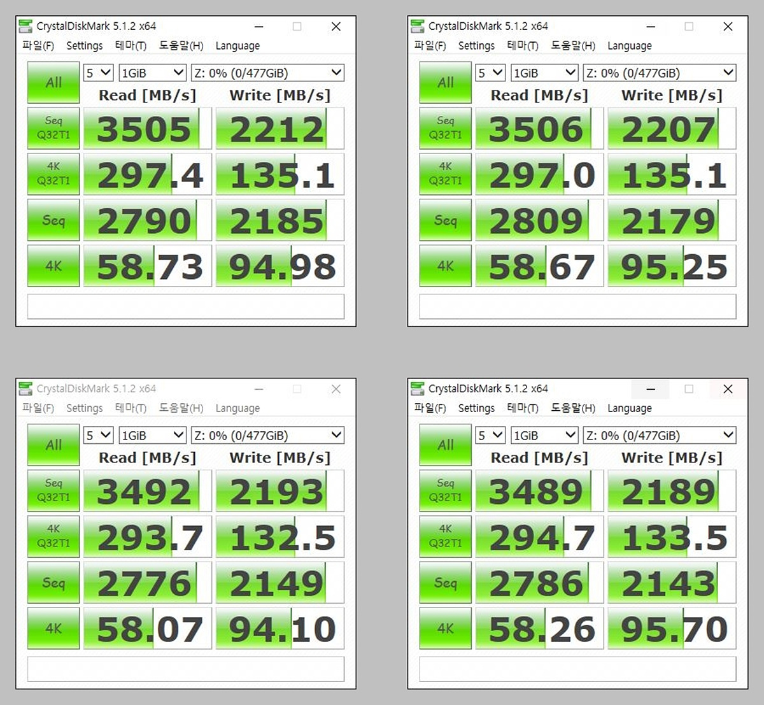
Task: Start Seq test button in bottom-left window
Action: [53, 582]
